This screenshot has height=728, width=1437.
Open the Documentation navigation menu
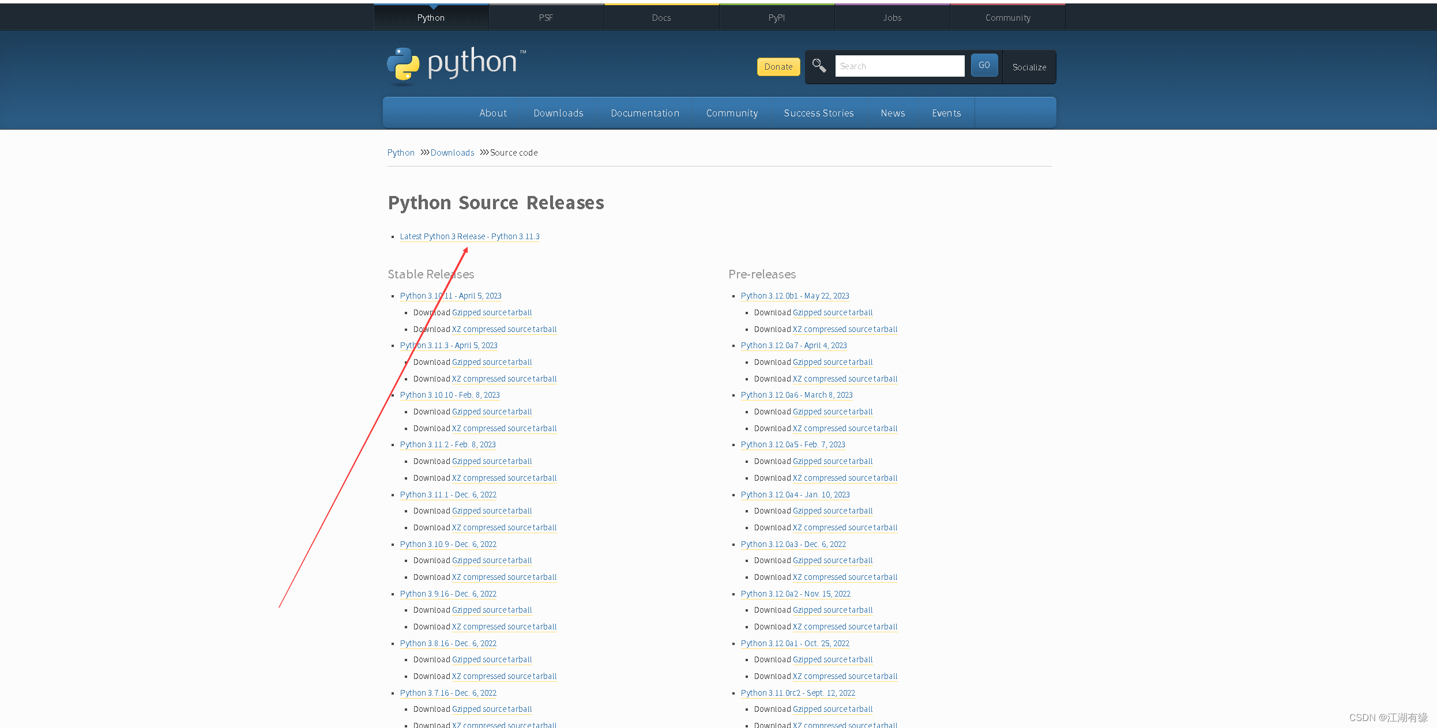tap(645, 113)
